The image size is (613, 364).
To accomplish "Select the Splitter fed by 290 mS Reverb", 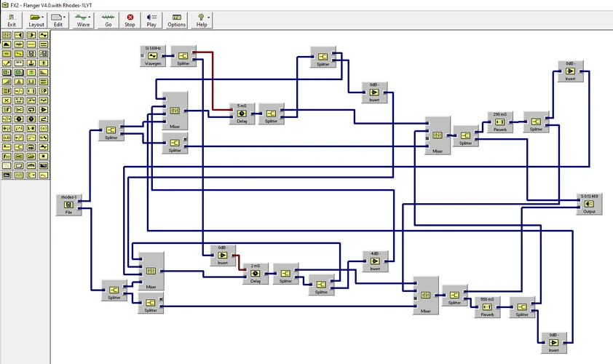I will [537, 122].
